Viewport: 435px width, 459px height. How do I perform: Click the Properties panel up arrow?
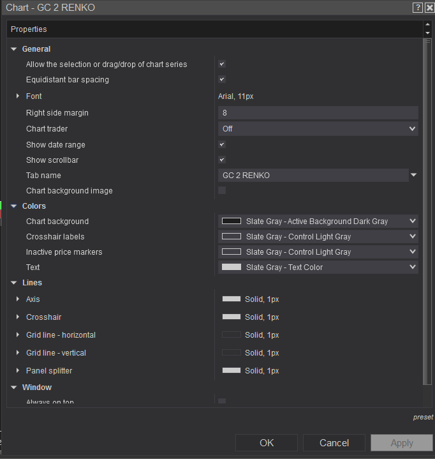[x=427, y=25]
